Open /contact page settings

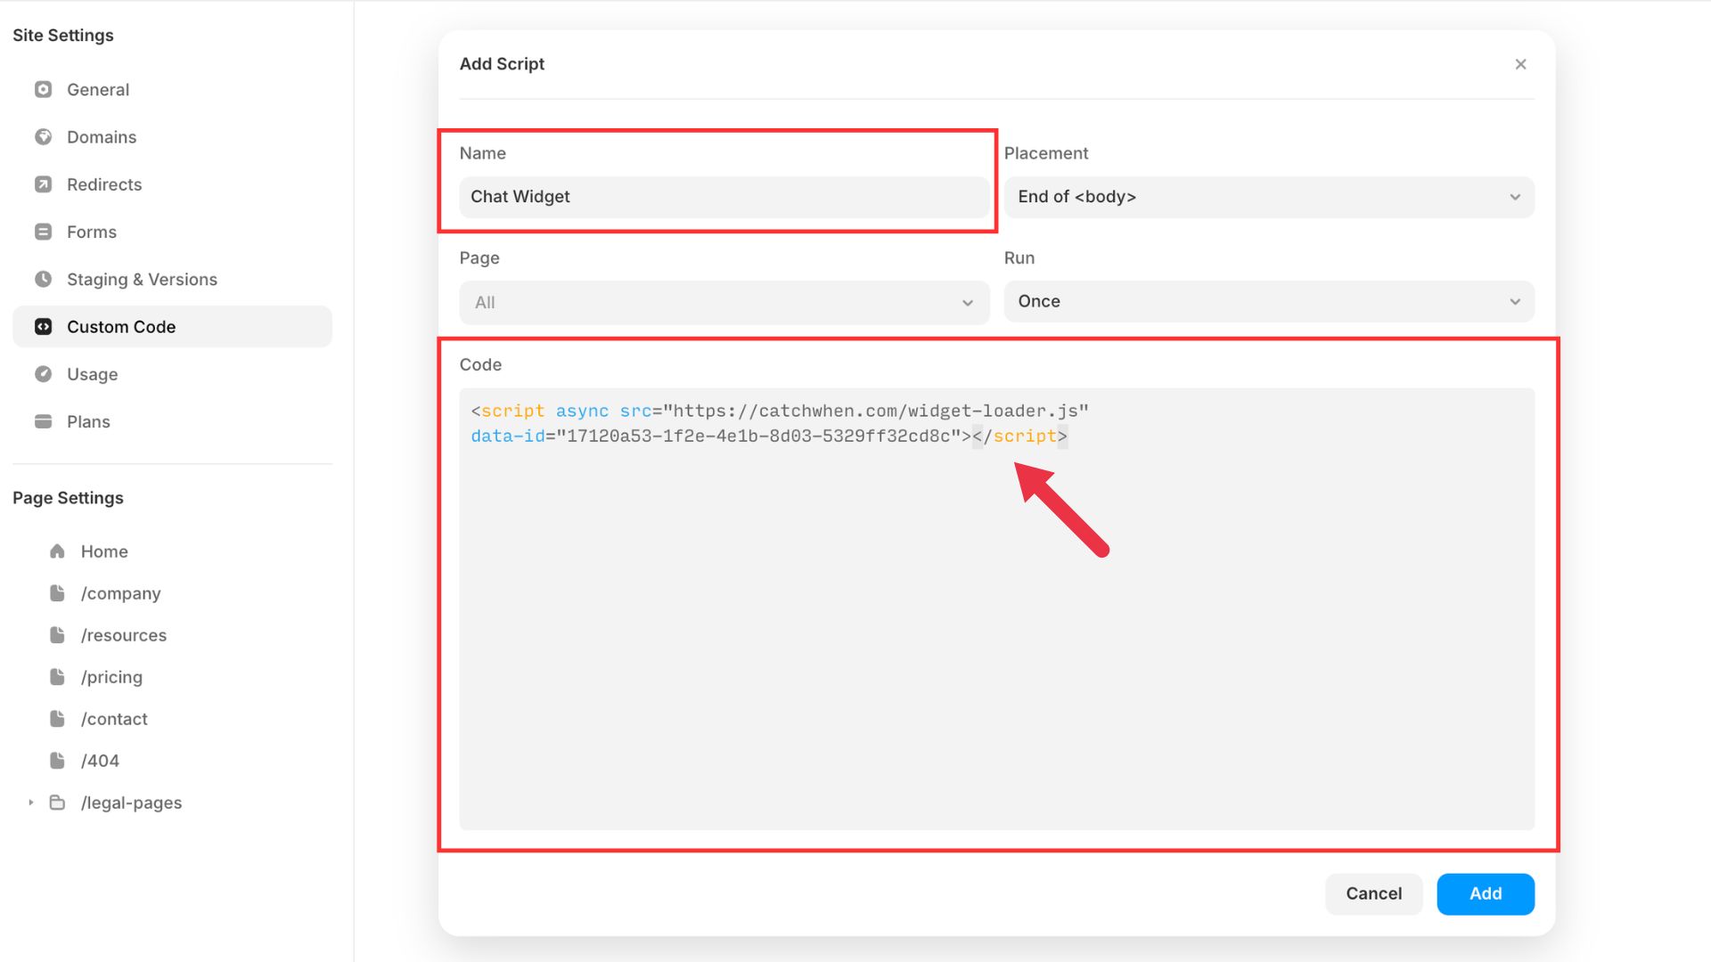click(172, 719)
